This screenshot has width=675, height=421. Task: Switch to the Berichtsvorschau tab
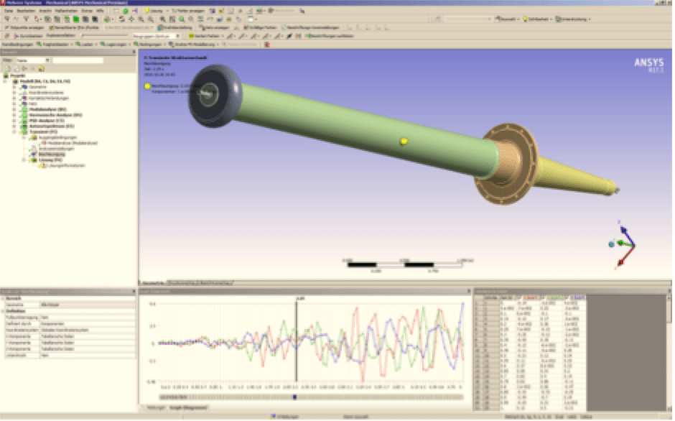pyautogui.click(x=215, y=283)
